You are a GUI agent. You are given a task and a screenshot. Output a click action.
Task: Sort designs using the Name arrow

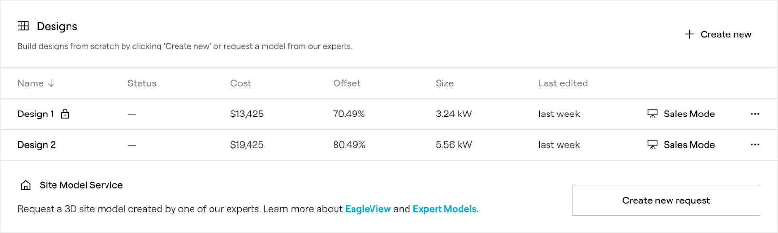tap(51, 83)
